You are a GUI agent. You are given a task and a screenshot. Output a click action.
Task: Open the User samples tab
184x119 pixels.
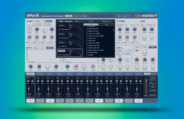point(106,25)
